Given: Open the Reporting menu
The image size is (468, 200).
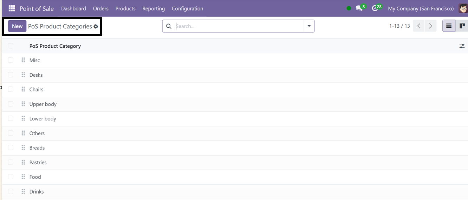Looking at the screenshot, I should pyautogui.click(x=154, y=8).
